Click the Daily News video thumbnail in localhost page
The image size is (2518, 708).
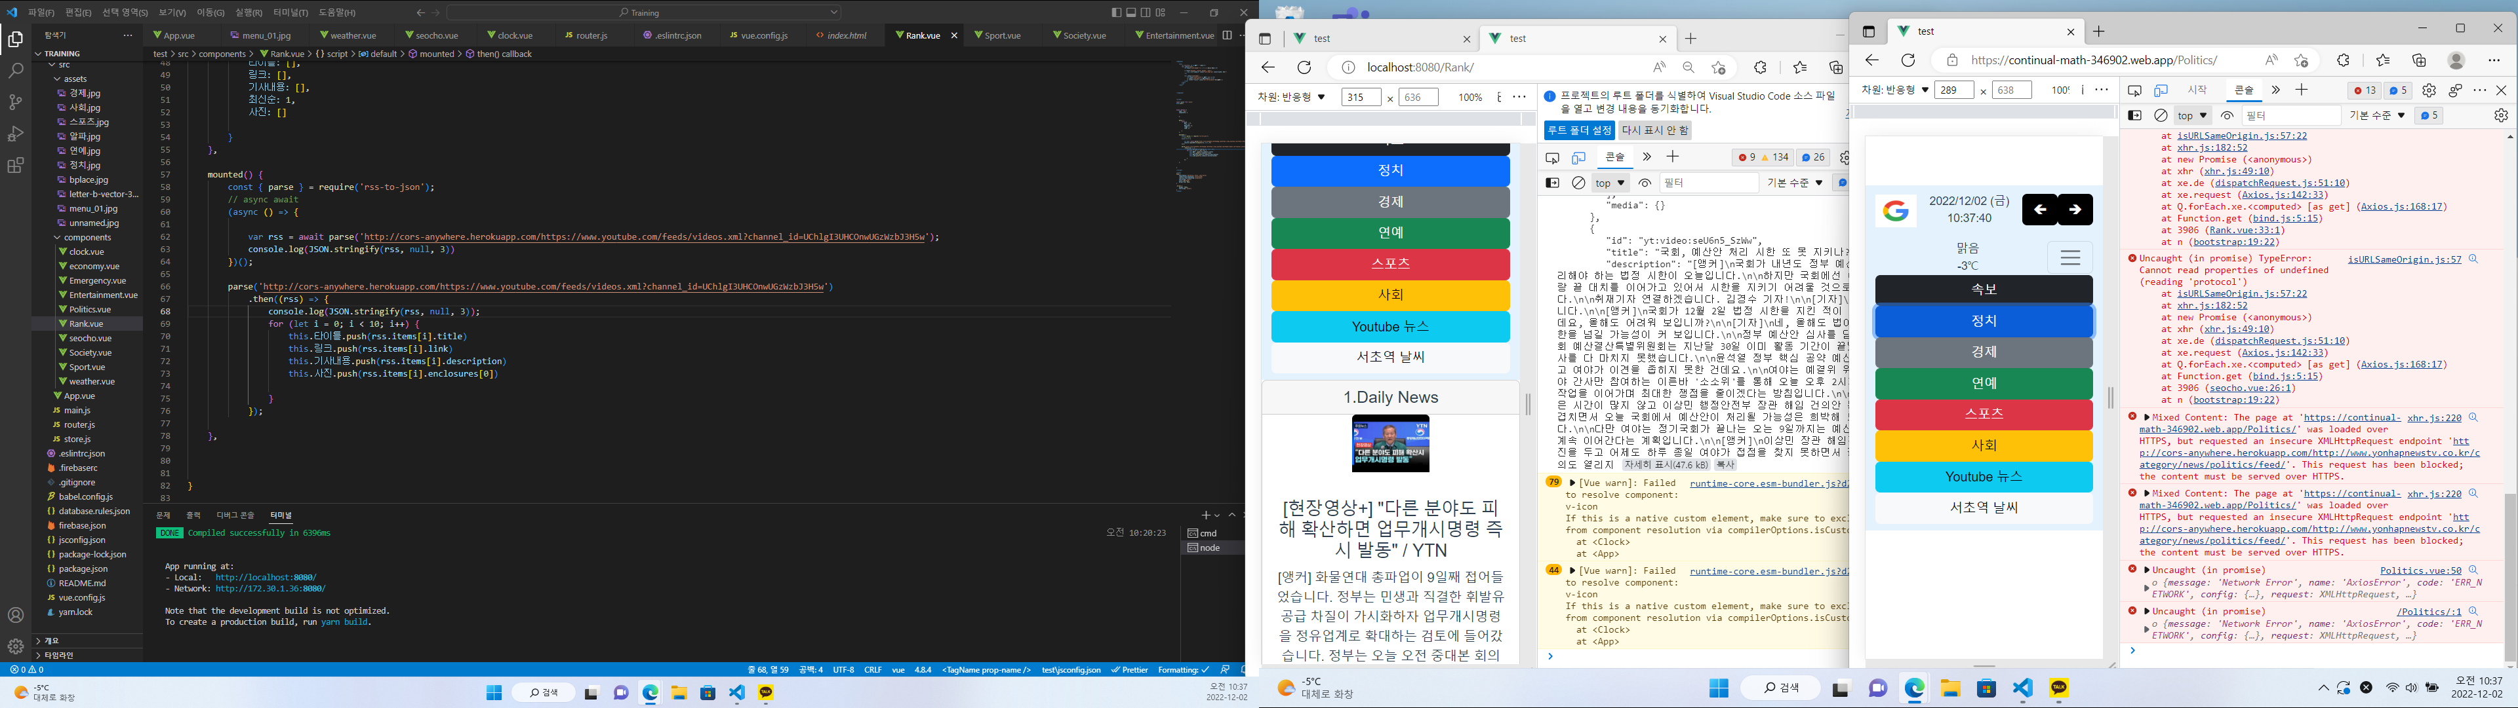pos(1390,443)
